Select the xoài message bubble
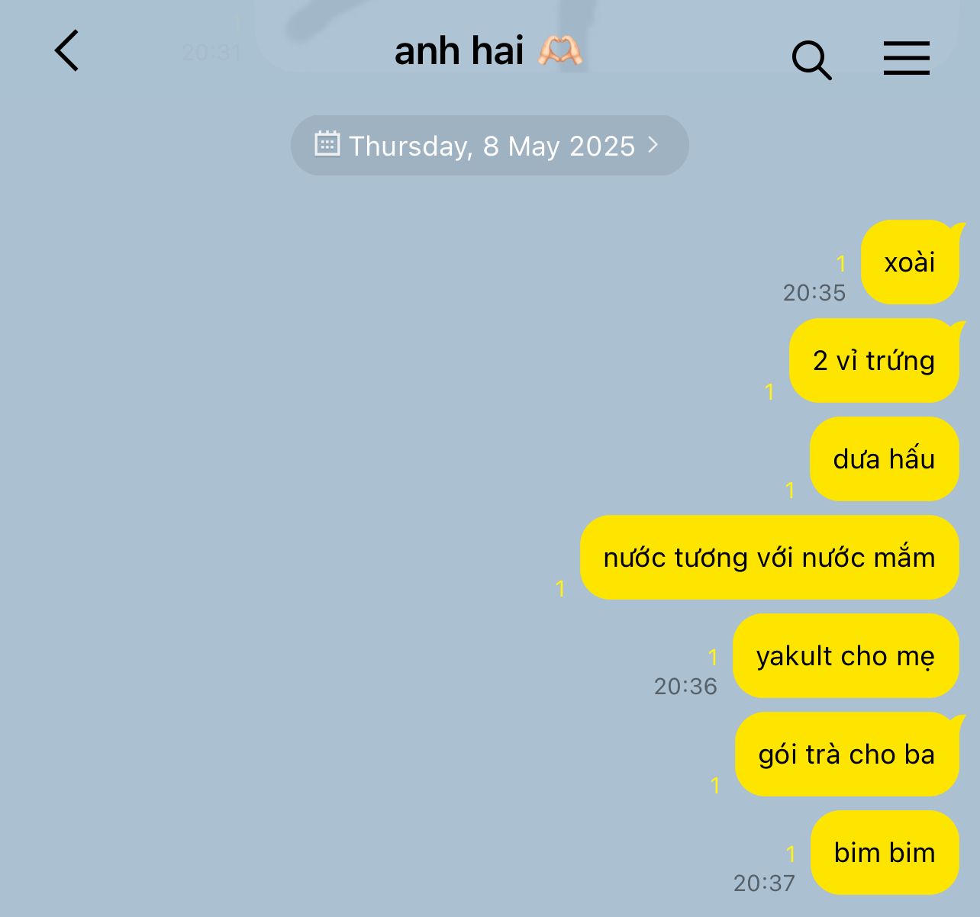This screenshot has width=980, height=917. (911, 262)
